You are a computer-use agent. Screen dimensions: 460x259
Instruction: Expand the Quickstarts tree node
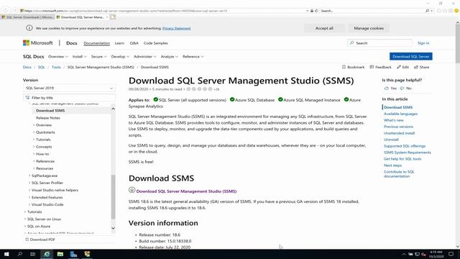pos(34,132)
